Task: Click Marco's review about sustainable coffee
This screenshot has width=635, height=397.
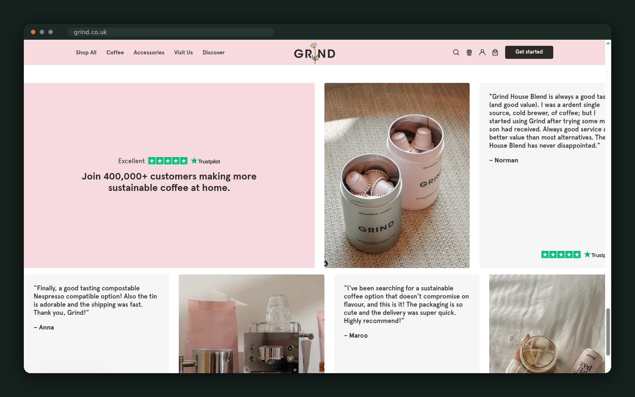Action: [x=406, y=304]
